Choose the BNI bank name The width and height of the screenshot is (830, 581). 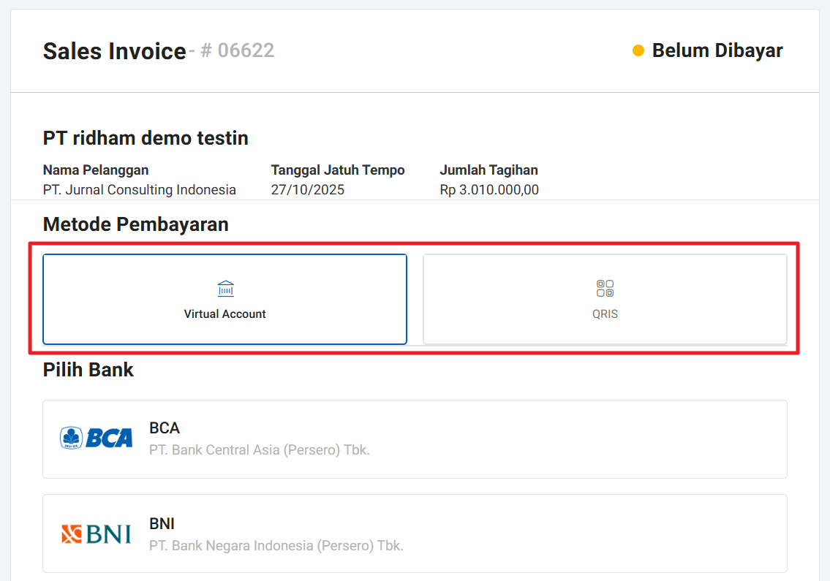click(x=162, y=524)
